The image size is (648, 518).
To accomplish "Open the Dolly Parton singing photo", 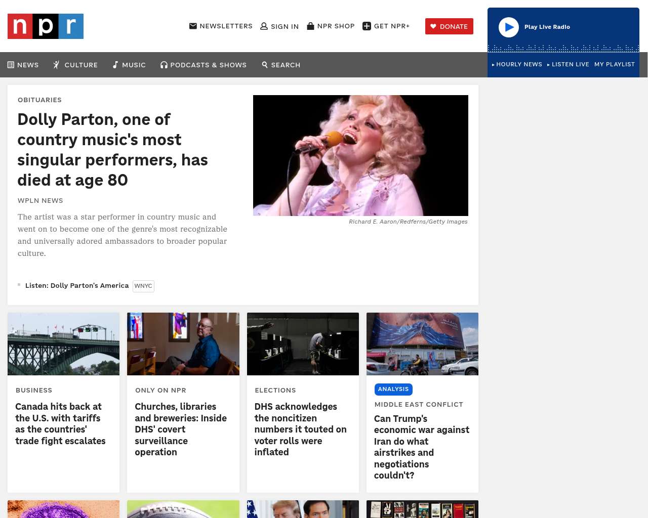I will pyautogui.click(x=360, y=155).
